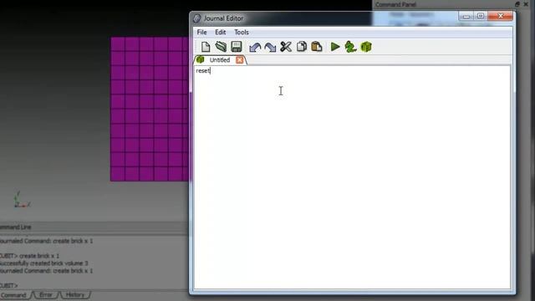
Task: Save the journal with floppy disk icon
Action: pos(236,47)
